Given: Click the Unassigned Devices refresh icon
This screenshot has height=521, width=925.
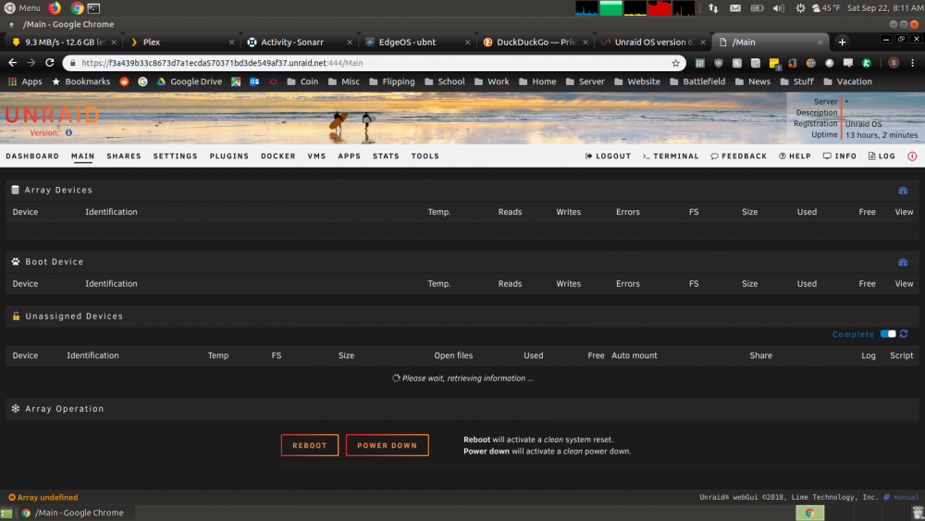Looking at the screenshot, I should point(904,334).
